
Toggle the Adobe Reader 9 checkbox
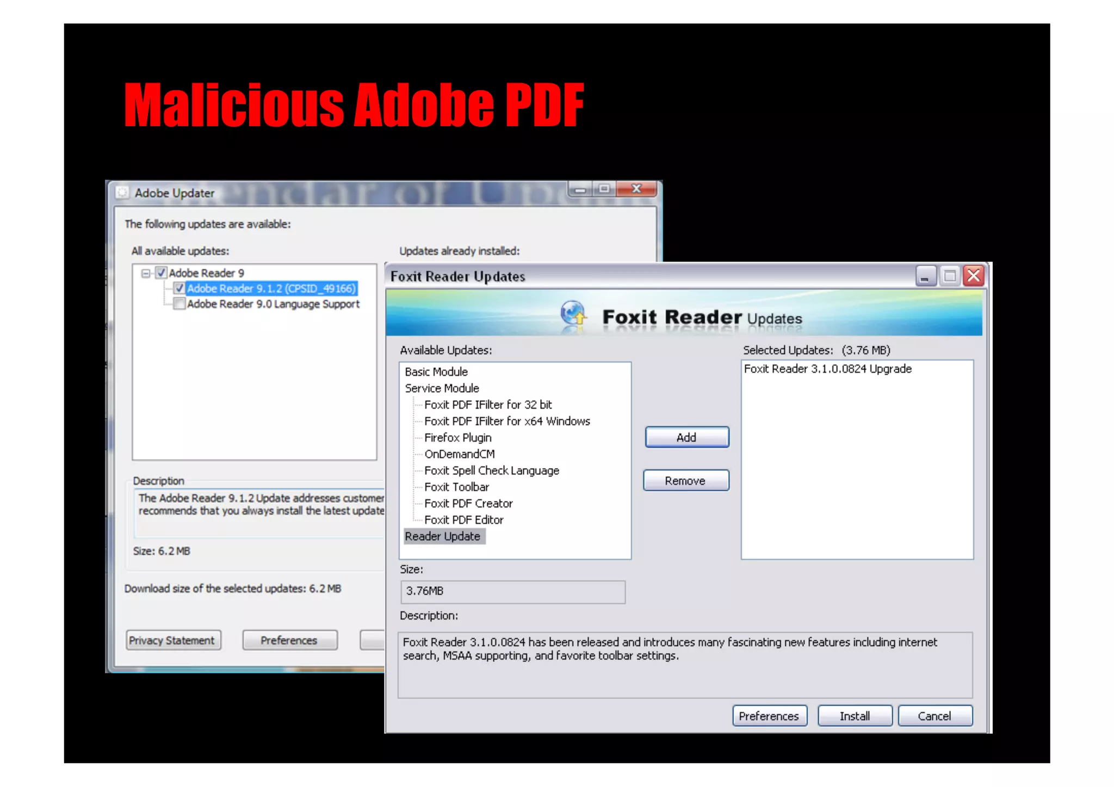(161, 272)
